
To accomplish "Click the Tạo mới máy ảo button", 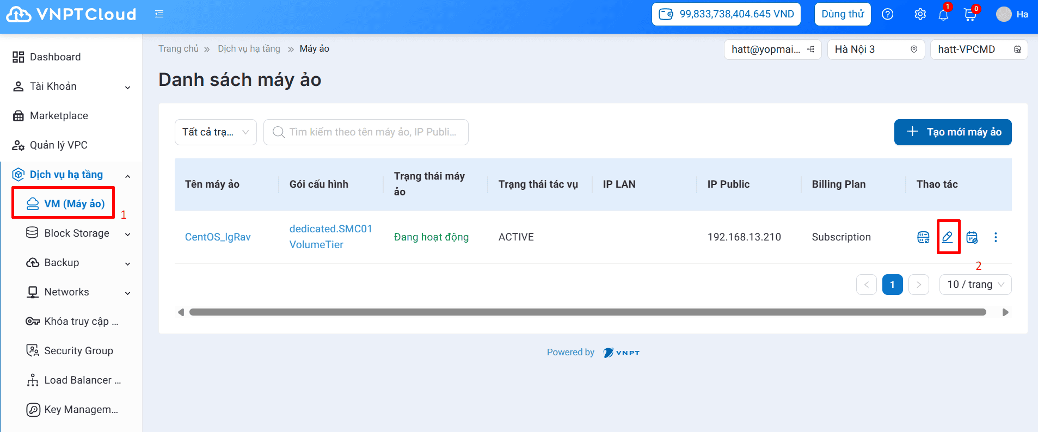I will 953,132.
